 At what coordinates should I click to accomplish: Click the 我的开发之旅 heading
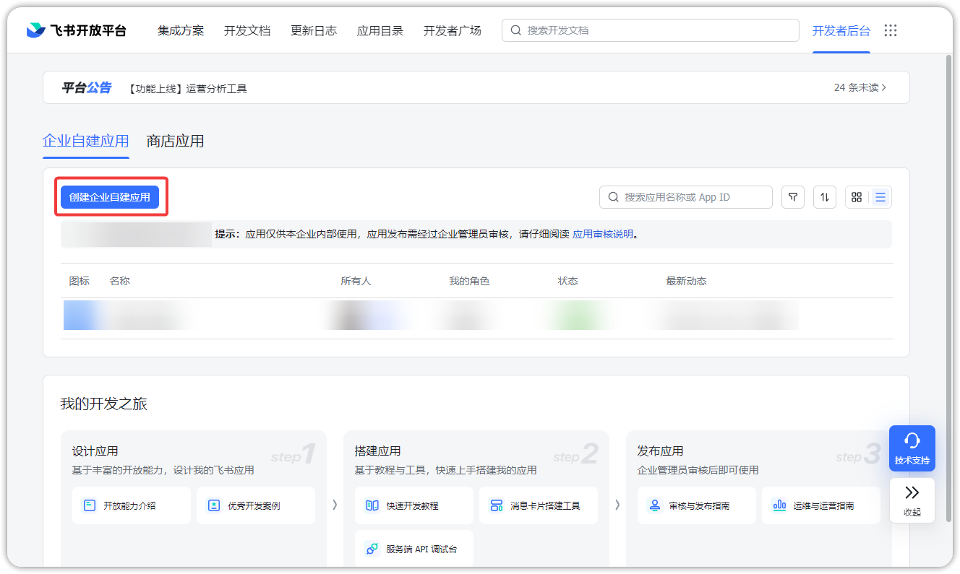tap(104, 404)
